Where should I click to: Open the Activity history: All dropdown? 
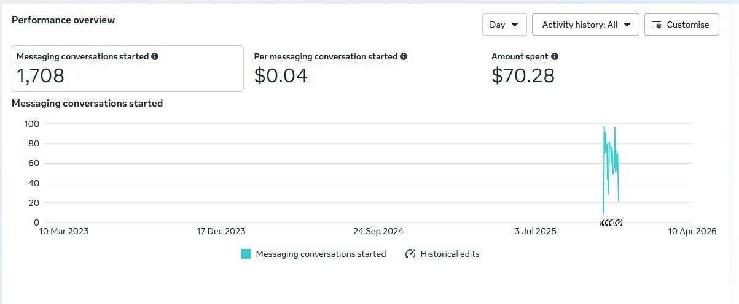pos(585,25)
